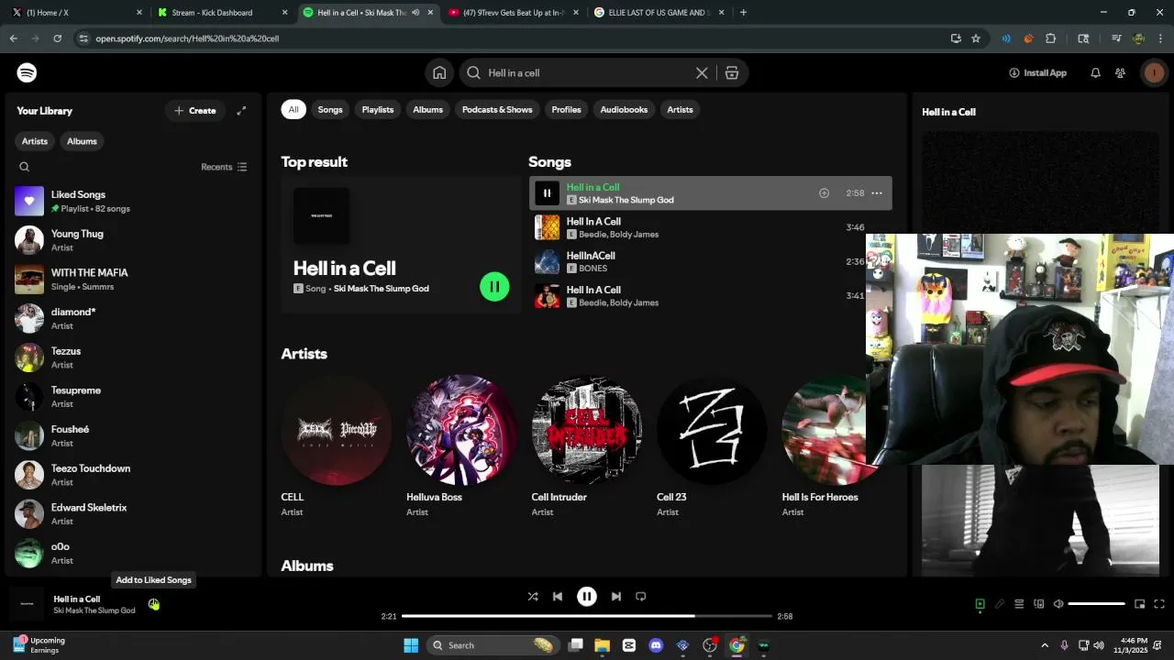Open Edward Skeletrix artist
The image size is (1174, 660).
pos(132,514)
